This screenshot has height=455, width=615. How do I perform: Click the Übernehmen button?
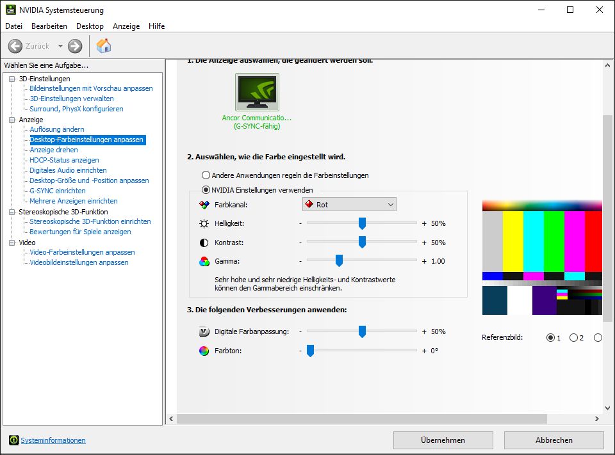click(x=443, y=440)
